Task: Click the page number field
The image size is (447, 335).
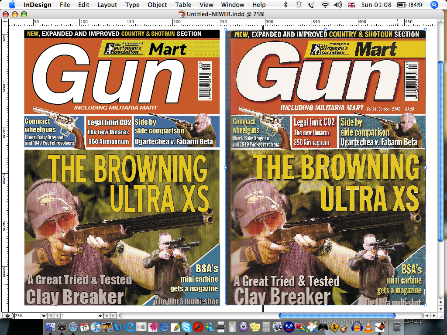Action: (79, 316)
